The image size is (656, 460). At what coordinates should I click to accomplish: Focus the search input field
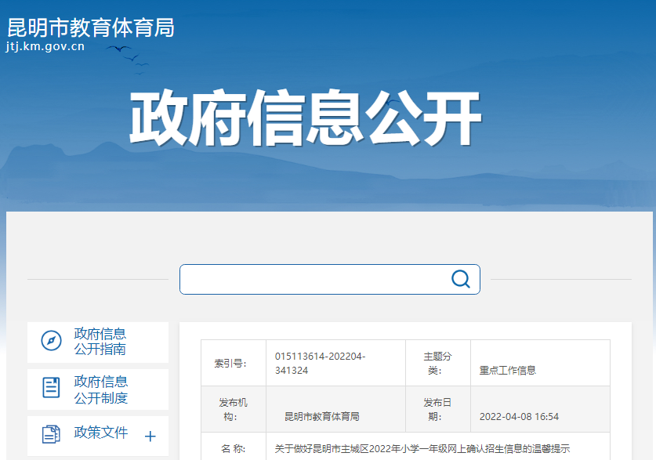(314, 279)
